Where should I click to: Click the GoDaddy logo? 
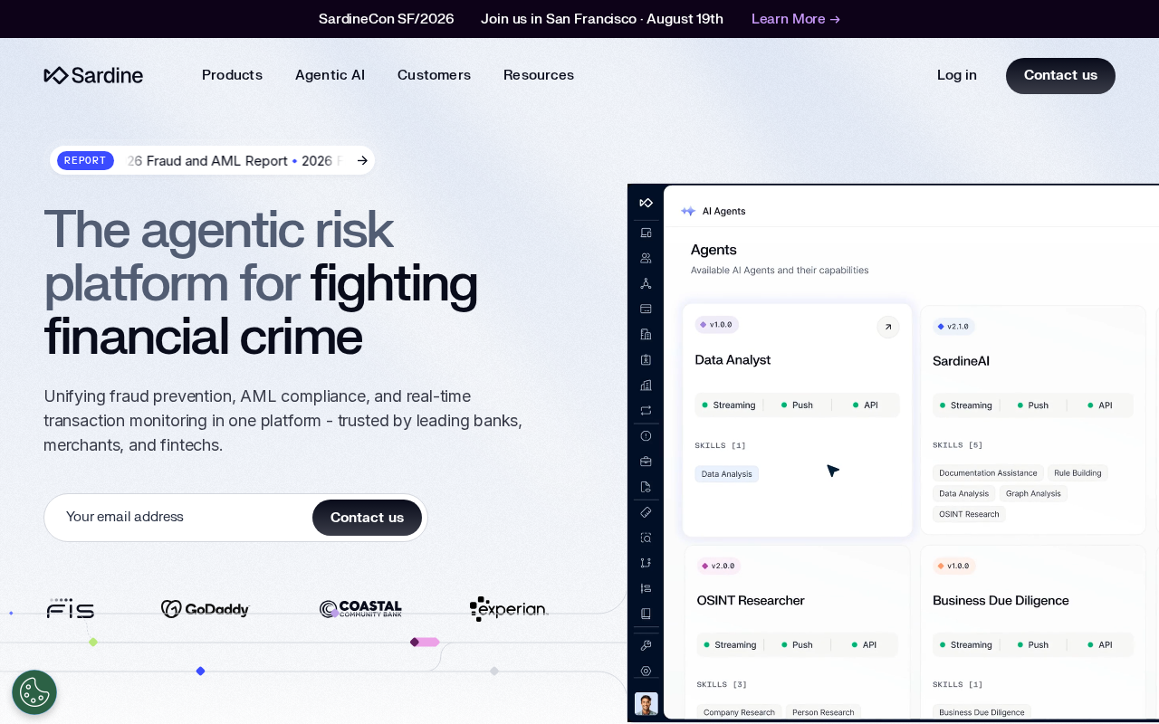pos(206,609)
